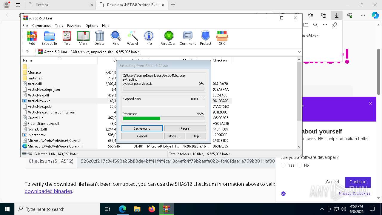Open Edge favorites star icon
This screenshot has width=382, height=215.
[310, 15]
